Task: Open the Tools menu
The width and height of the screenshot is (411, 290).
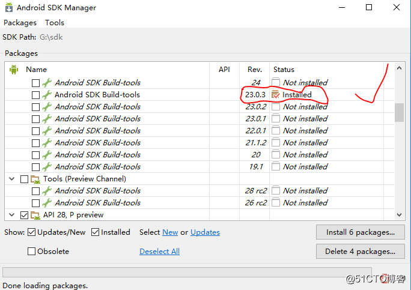Action: [55, 23]
